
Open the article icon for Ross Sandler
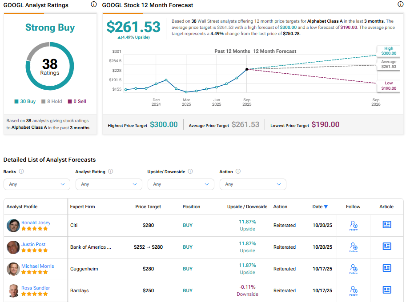(386, 290)
